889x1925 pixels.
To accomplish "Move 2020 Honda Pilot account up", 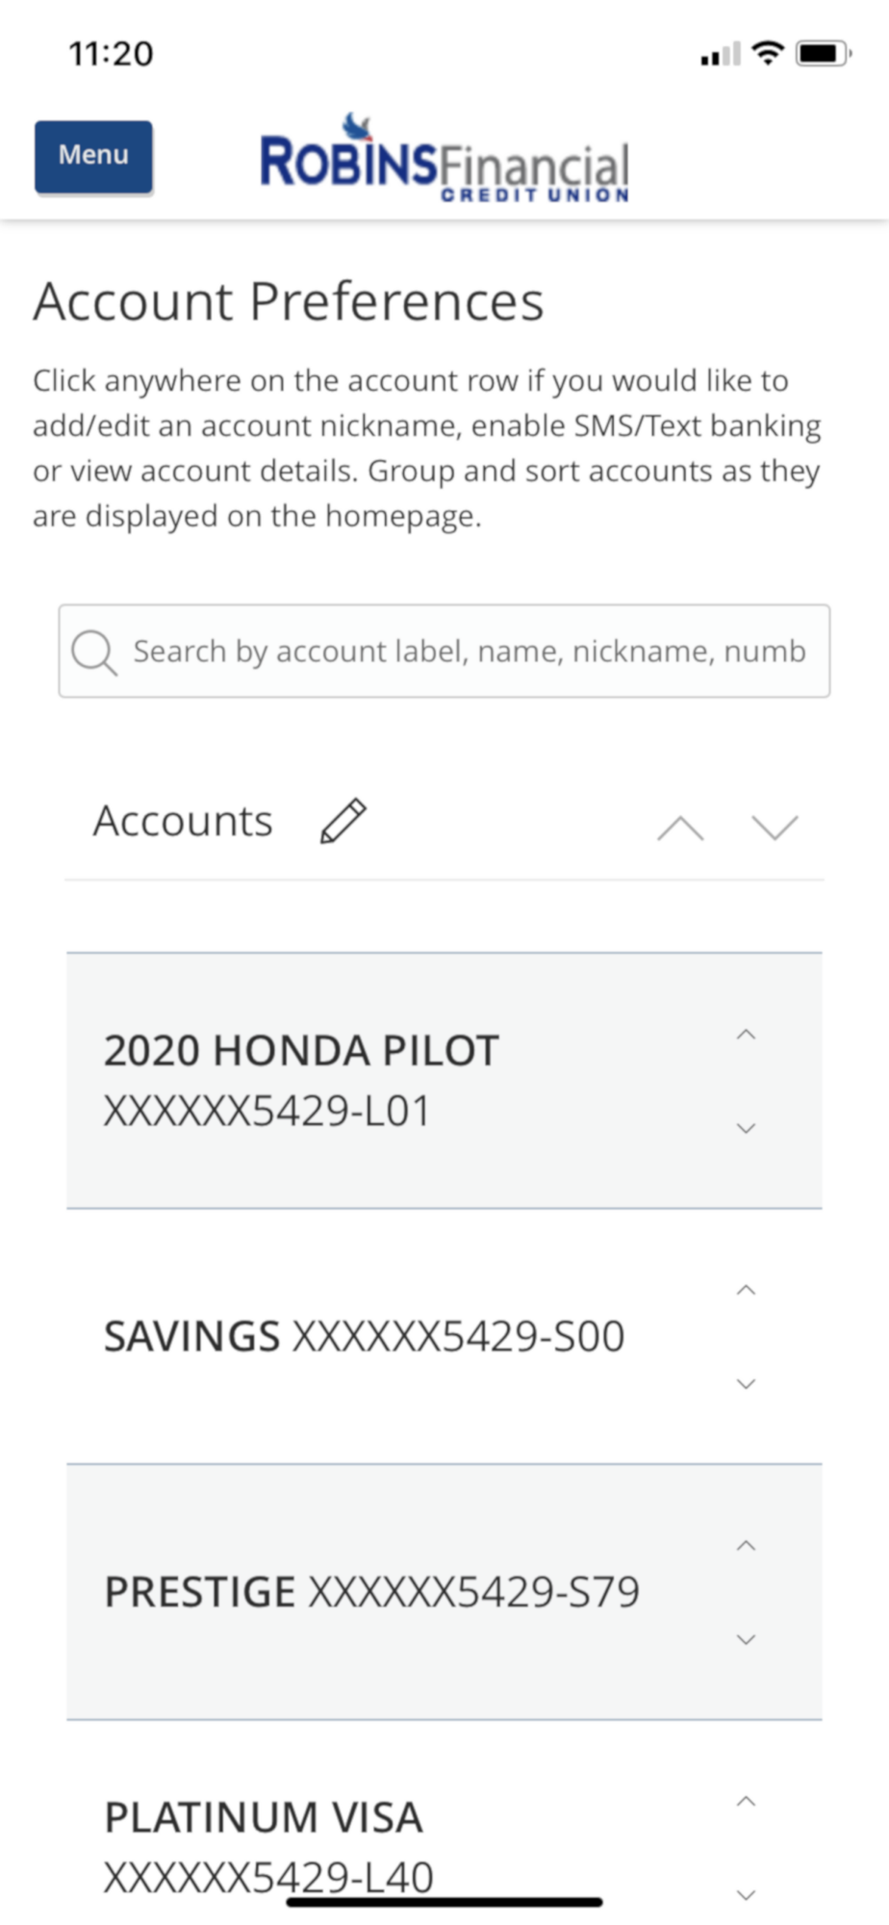I will (x=746, y=1035).
